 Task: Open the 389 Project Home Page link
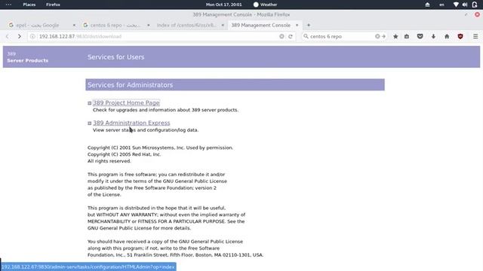coord(126,103)
